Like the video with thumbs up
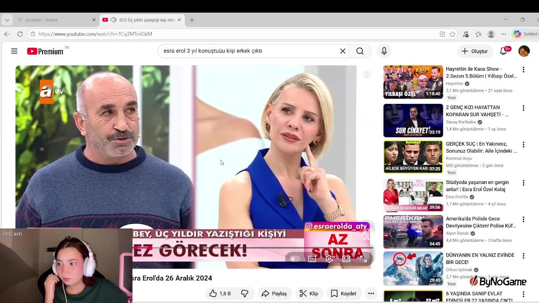539x303 pixels. tap(220, 293)
